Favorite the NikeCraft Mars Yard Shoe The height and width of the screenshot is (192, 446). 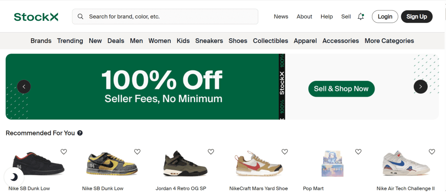[284, 152]
